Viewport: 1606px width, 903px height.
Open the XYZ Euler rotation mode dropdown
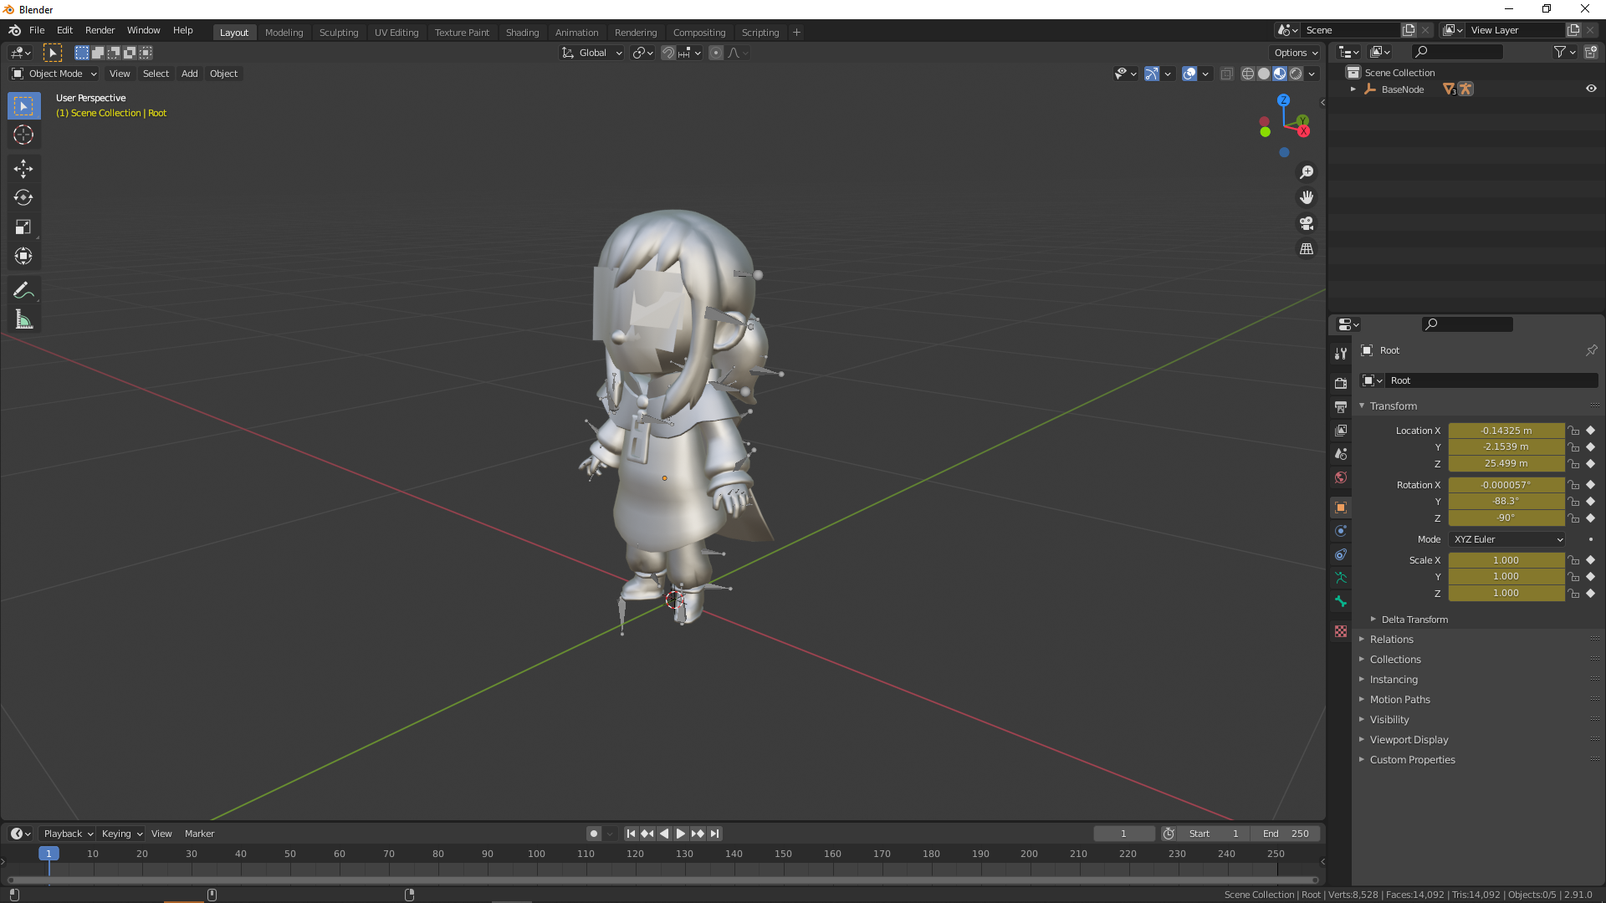pos(1506,539)
